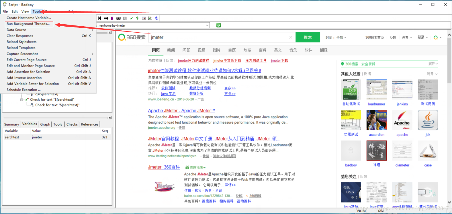The height and width of the screenshot is (214, 452).
Task: Click the green 搜索 button
Action: (x=308, y=37)
